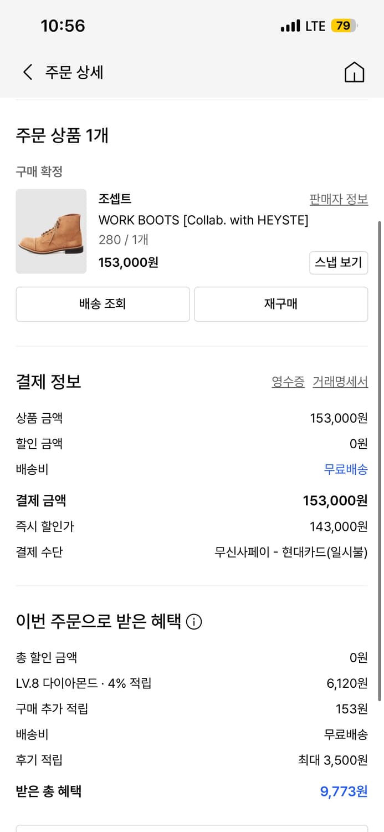Tap 재구매 to reorder the boots
Image resolution: width=384 pixels, height=832 pixels.
click(x=280, y=304)
